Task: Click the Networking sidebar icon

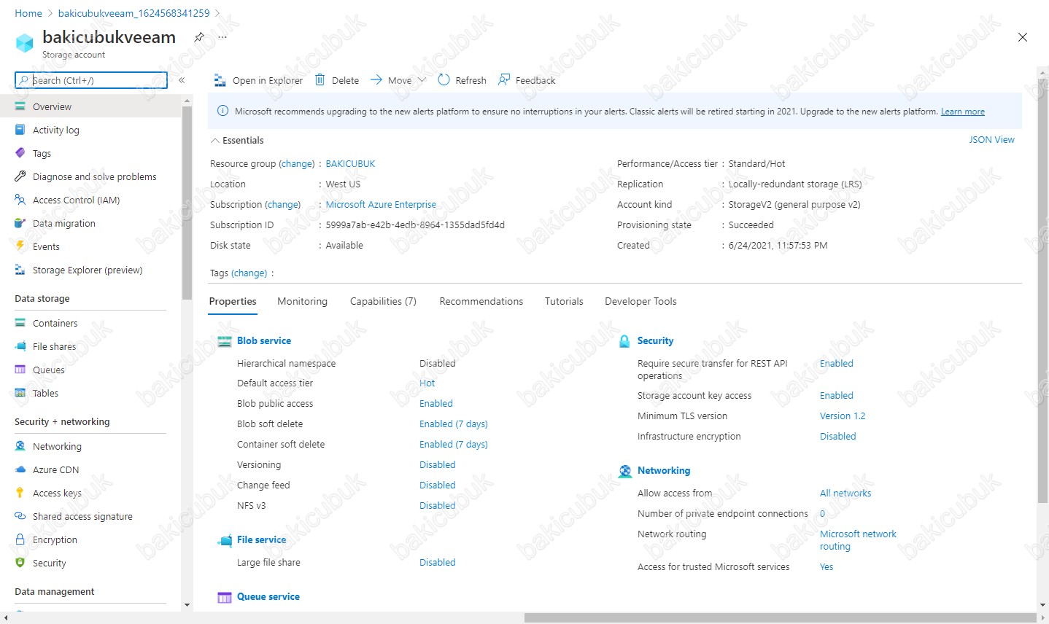Action: click(x=20, y=446)
